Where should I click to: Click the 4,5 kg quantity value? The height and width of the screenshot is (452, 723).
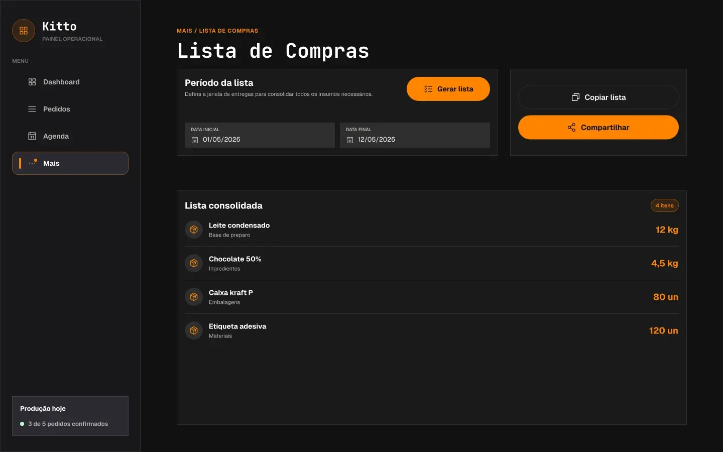point(665,263)
